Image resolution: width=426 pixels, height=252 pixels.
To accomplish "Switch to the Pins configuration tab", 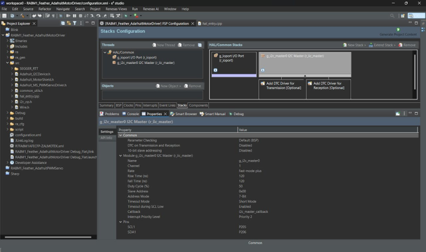I will point(138,105).
